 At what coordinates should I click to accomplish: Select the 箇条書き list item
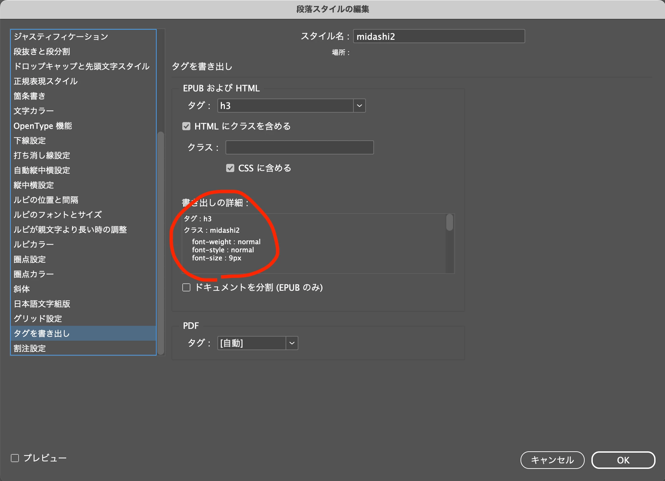point(30,96)
